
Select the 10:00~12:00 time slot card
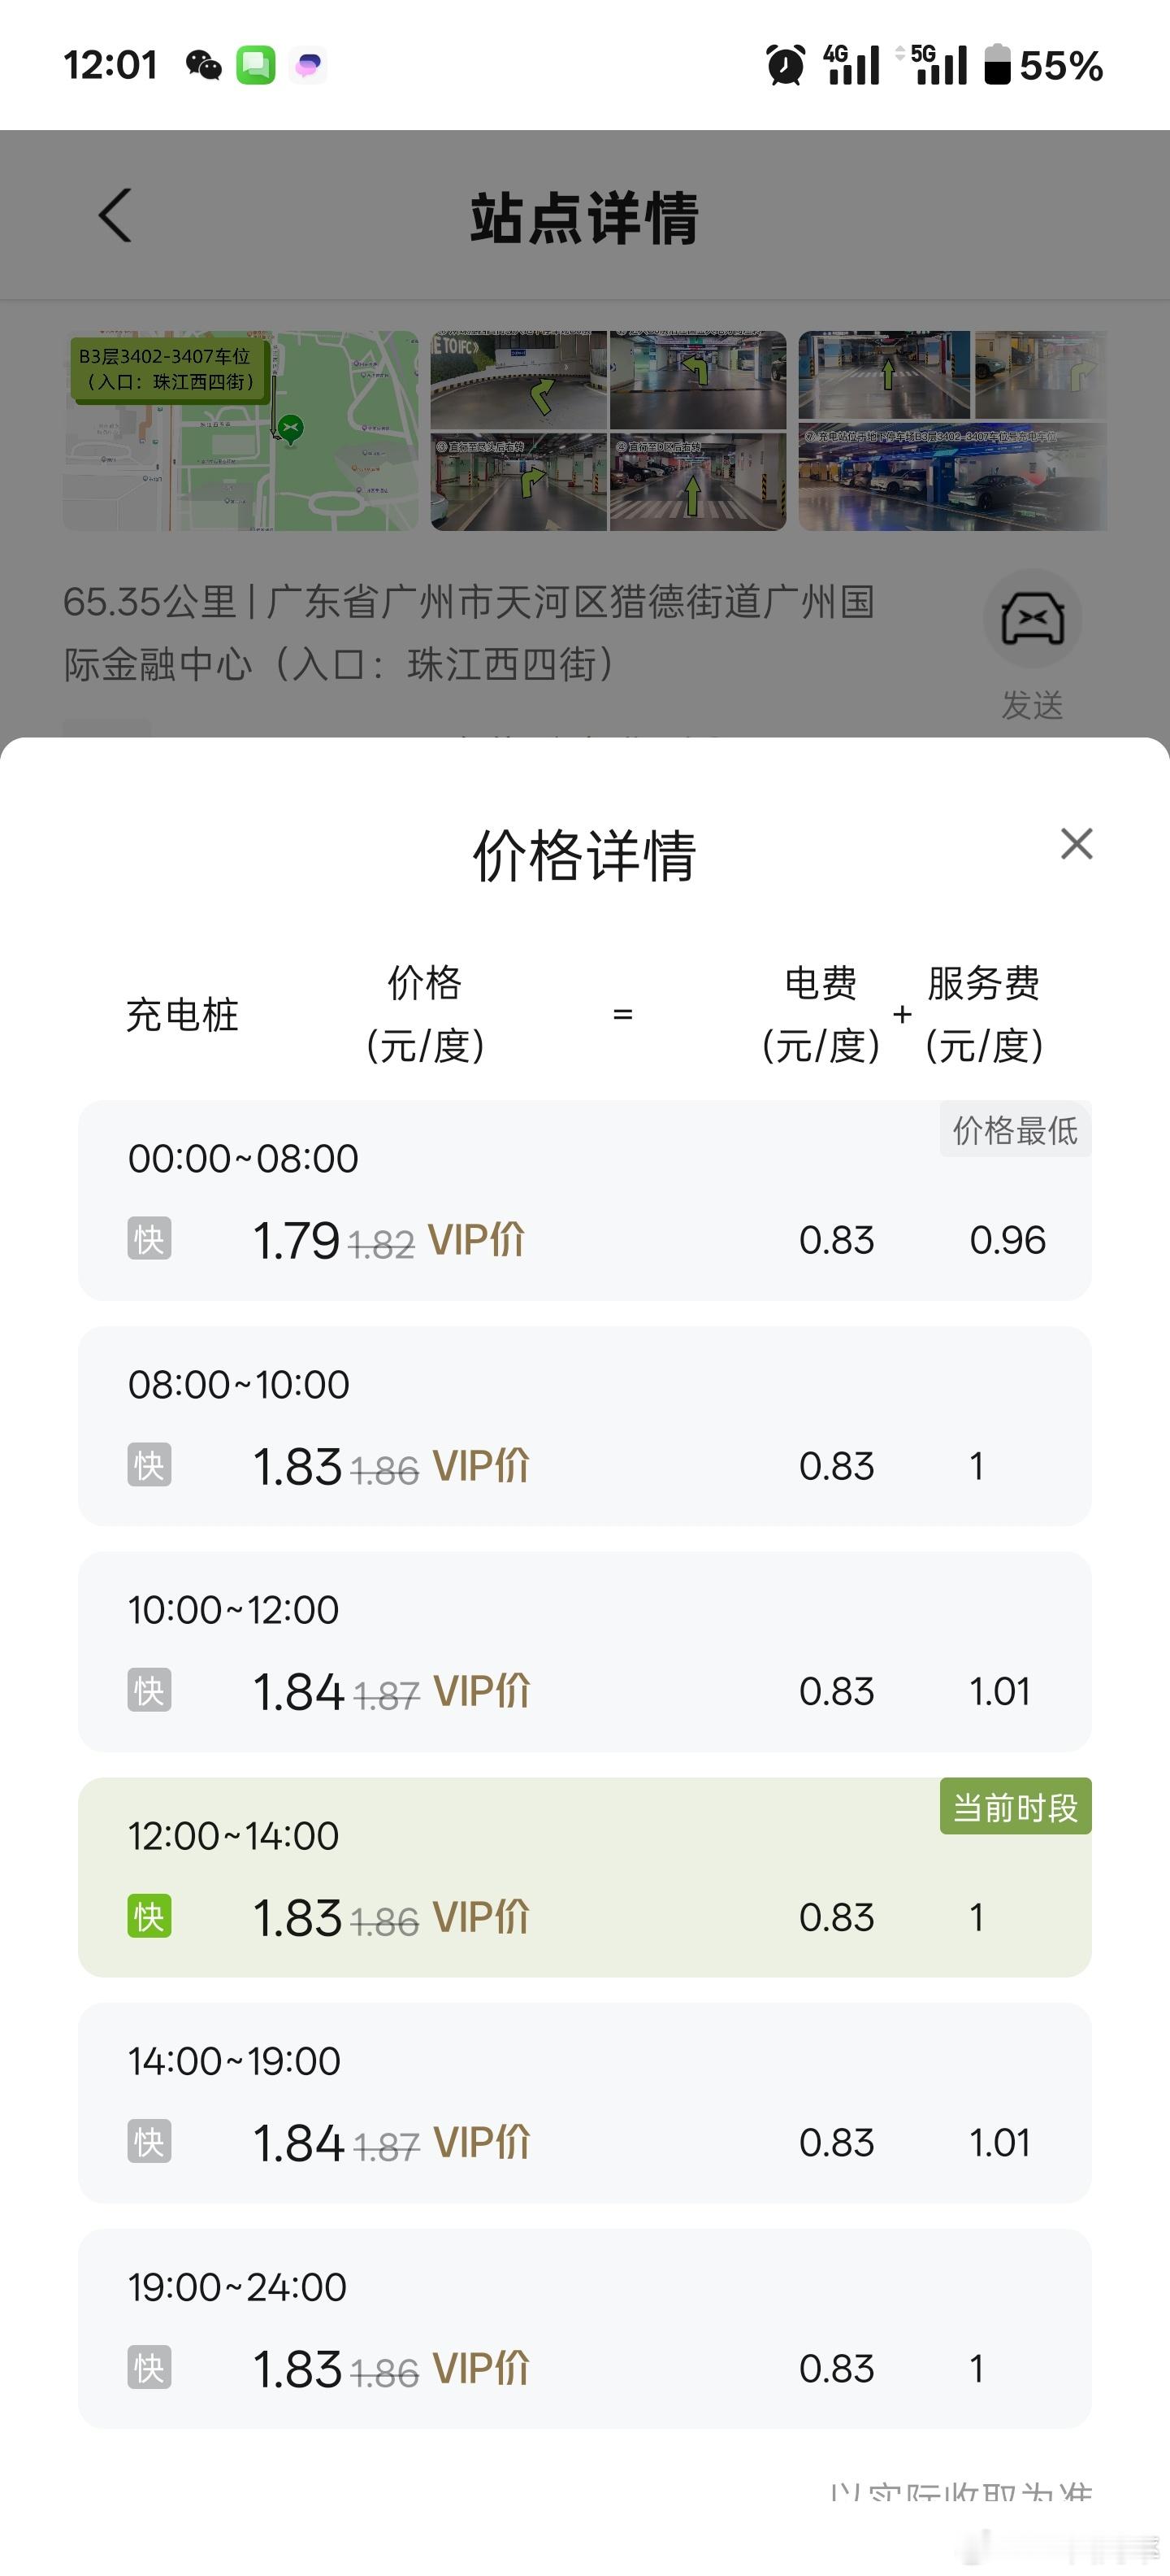[x=584, y=1652]
